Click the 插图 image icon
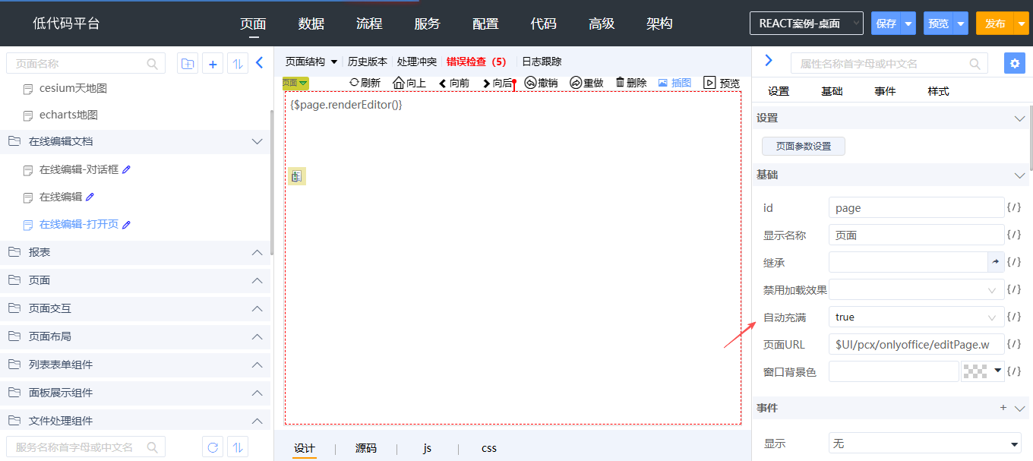1033x461 pixels. click(662, 82)
